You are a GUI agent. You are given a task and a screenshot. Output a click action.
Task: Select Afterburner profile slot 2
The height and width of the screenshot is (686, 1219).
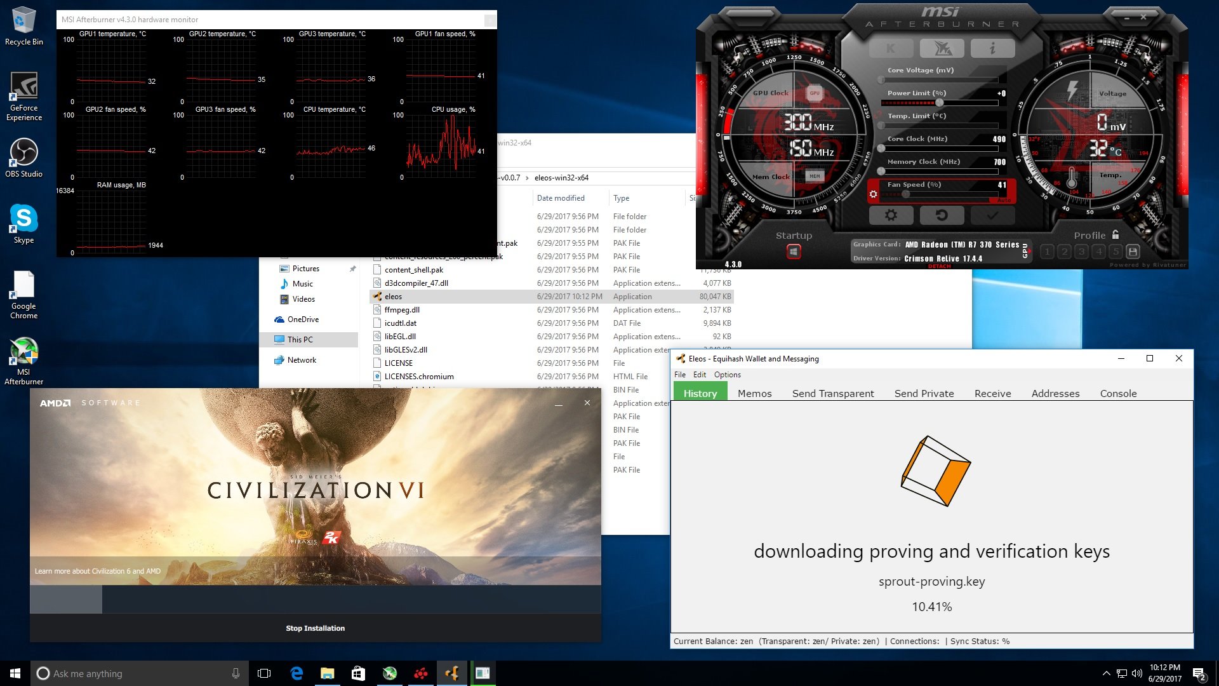click(x=1065, y=252)
